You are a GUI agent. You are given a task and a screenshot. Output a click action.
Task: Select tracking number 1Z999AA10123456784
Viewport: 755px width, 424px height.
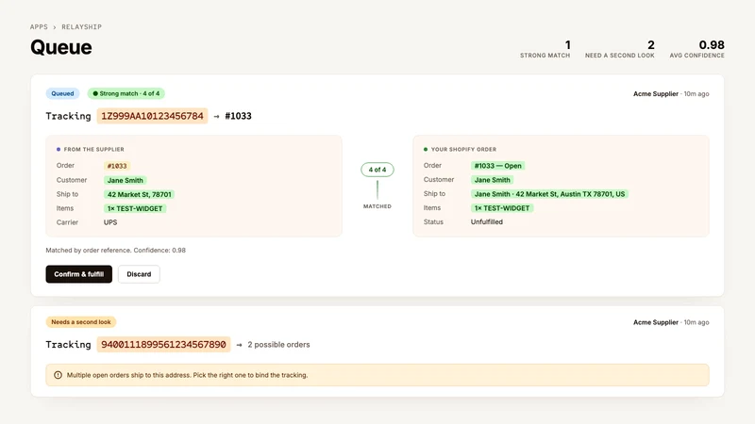tap(152, 116)
